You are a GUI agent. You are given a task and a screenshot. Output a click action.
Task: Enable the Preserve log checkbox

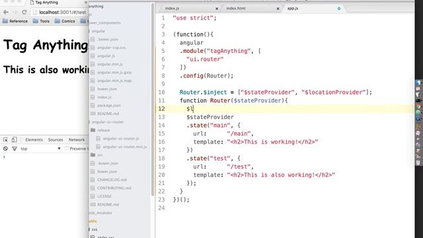(x=67, y=149)
